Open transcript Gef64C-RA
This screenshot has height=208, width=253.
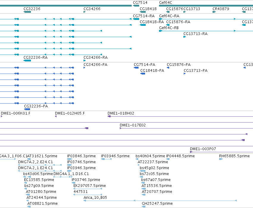pyautogui.click(x=169, y=16)
